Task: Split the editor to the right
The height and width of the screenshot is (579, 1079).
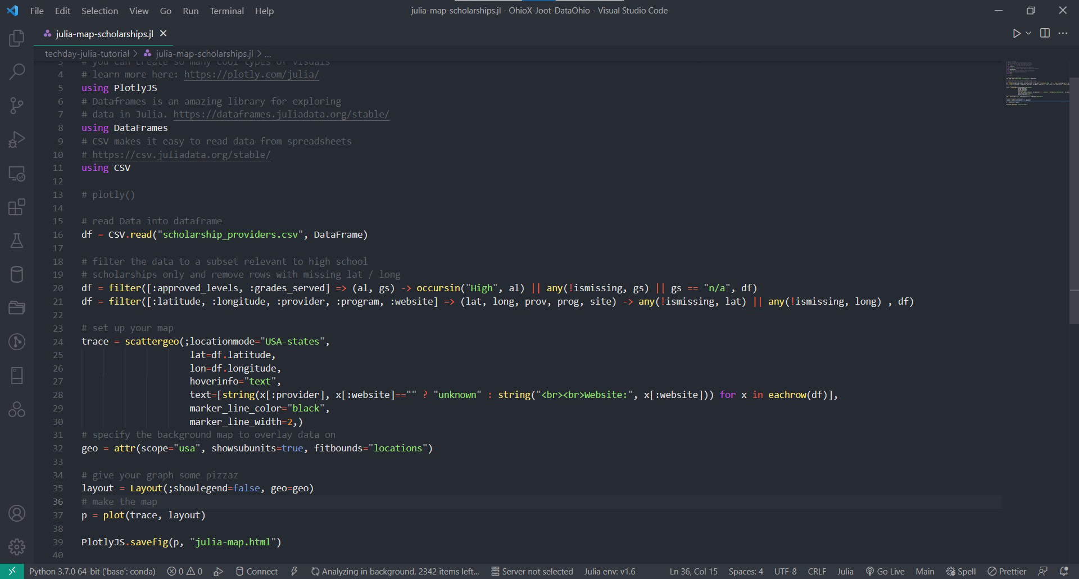Action: point(1045,33)
